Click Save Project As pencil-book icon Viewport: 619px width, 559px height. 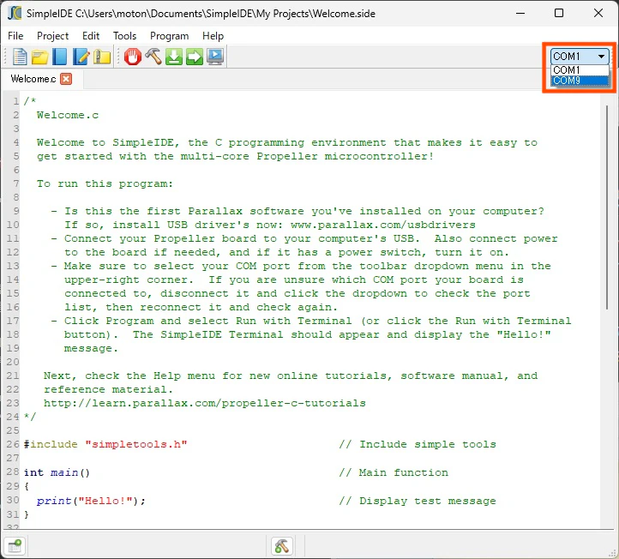pos(81,57)
